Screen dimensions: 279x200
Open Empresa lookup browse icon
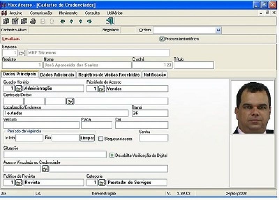pos(22,53)
